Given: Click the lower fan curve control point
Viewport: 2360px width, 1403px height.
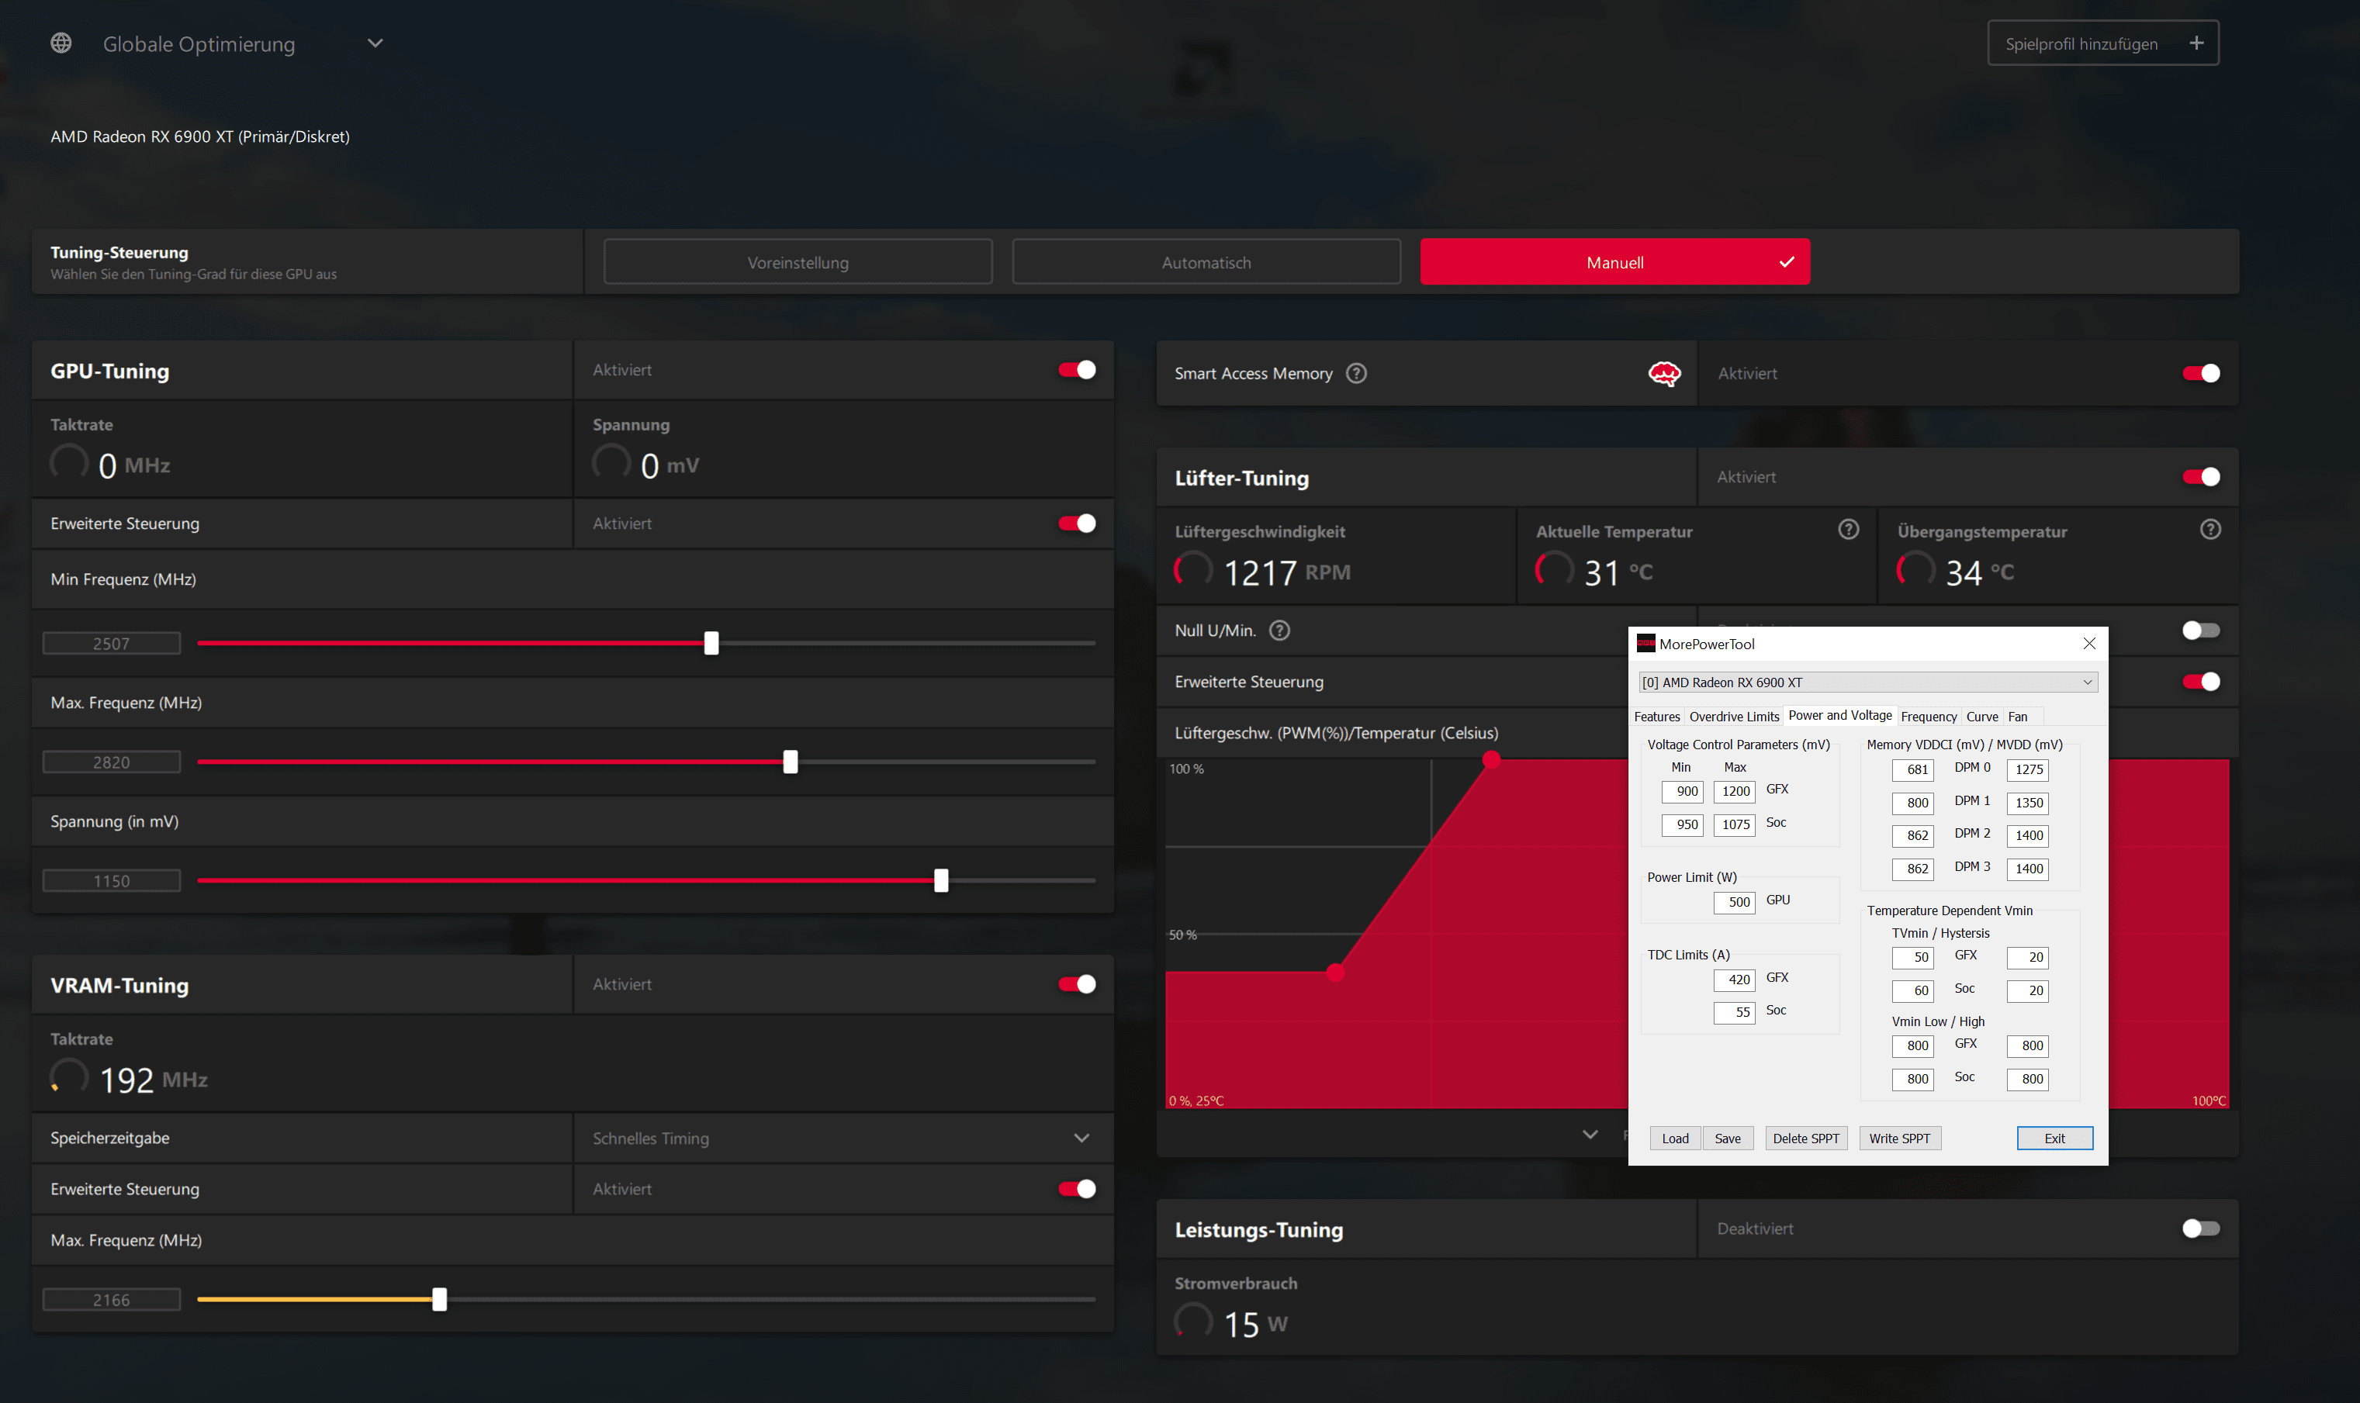Looking at the screenshot, I should click(x=1335, y=972).
